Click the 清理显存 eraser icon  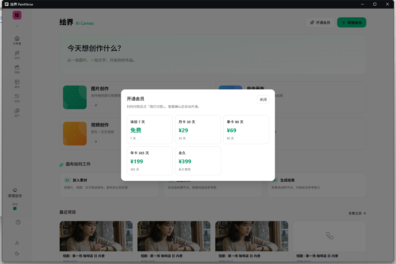[x=15, y=190]
